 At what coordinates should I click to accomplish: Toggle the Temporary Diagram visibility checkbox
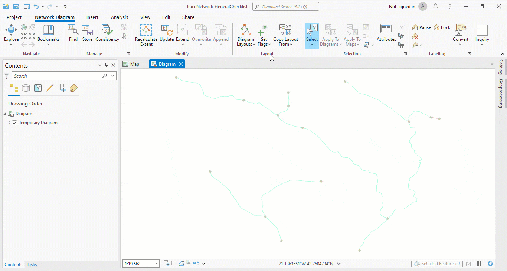click(14, 123)
